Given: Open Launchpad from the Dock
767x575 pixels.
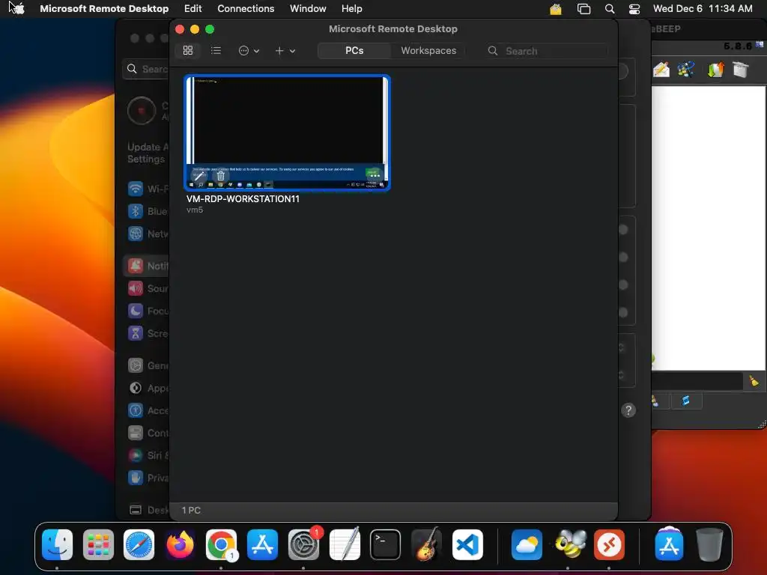Looking at the screenshot, I should pyautogui.click(x=98, y=544).
